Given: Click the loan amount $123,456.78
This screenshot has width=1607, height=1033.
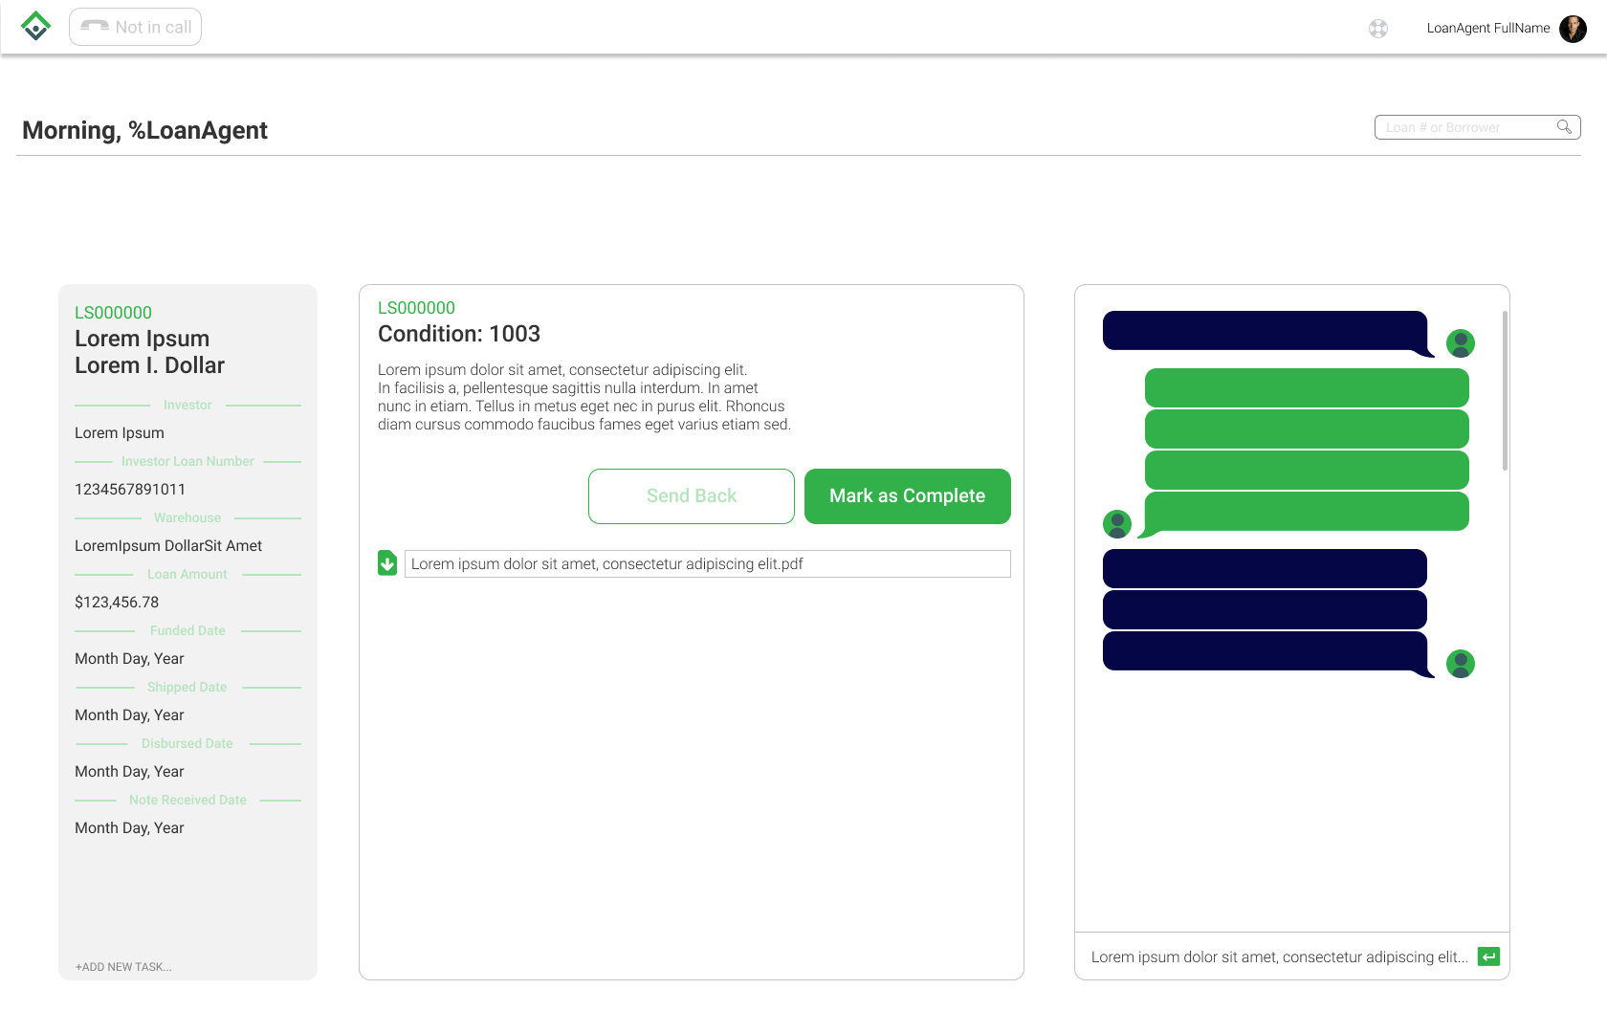Looking at the screenshot, I should tap(117, 603).
